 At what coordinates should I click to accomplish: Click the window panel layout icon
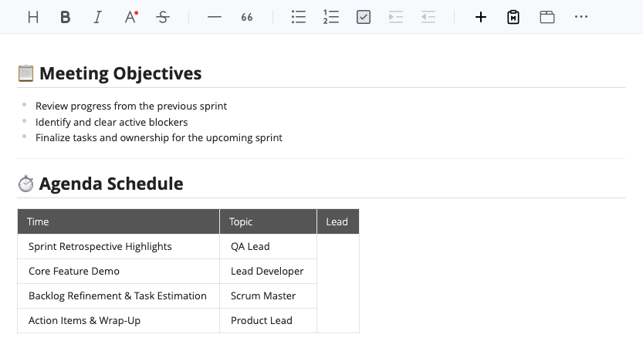[547, 17]
